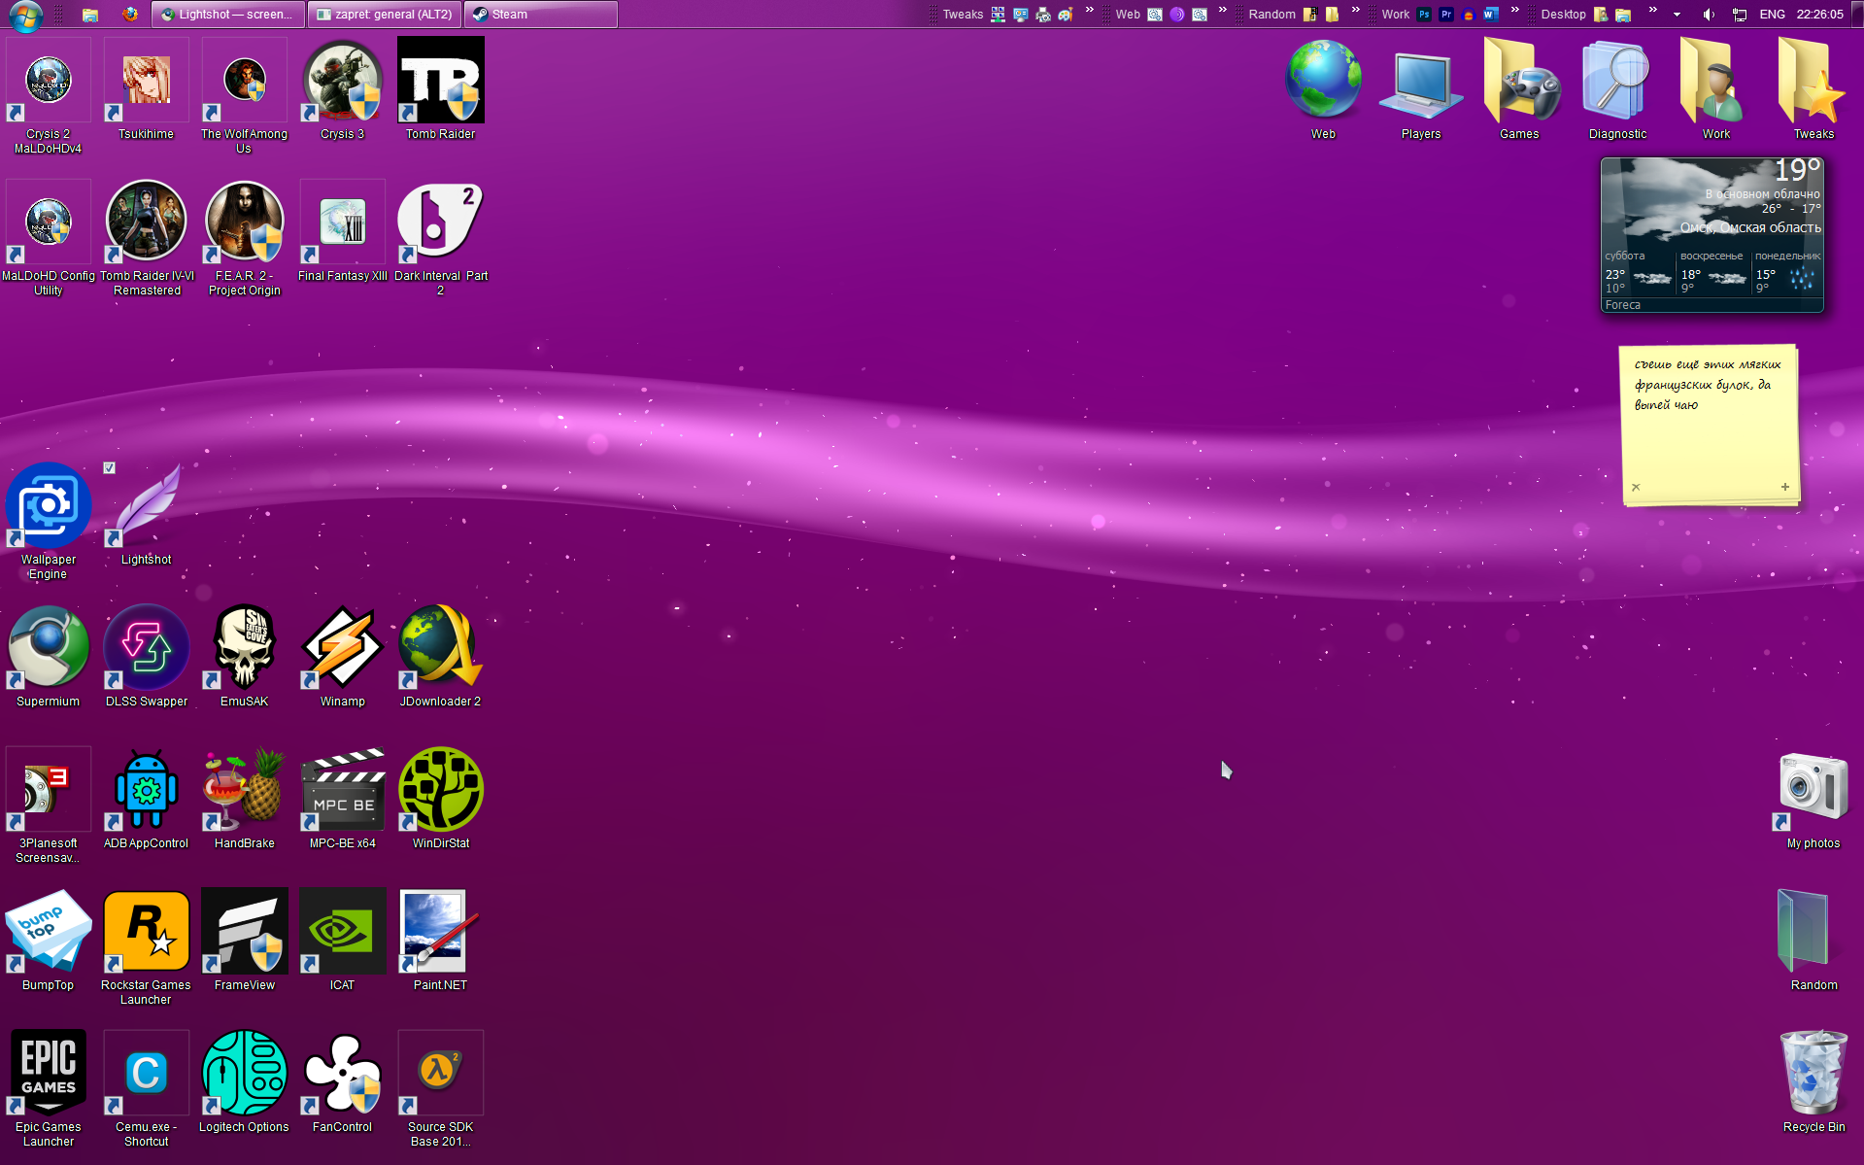Switch to the Steam taskbar window

point(541,15)
